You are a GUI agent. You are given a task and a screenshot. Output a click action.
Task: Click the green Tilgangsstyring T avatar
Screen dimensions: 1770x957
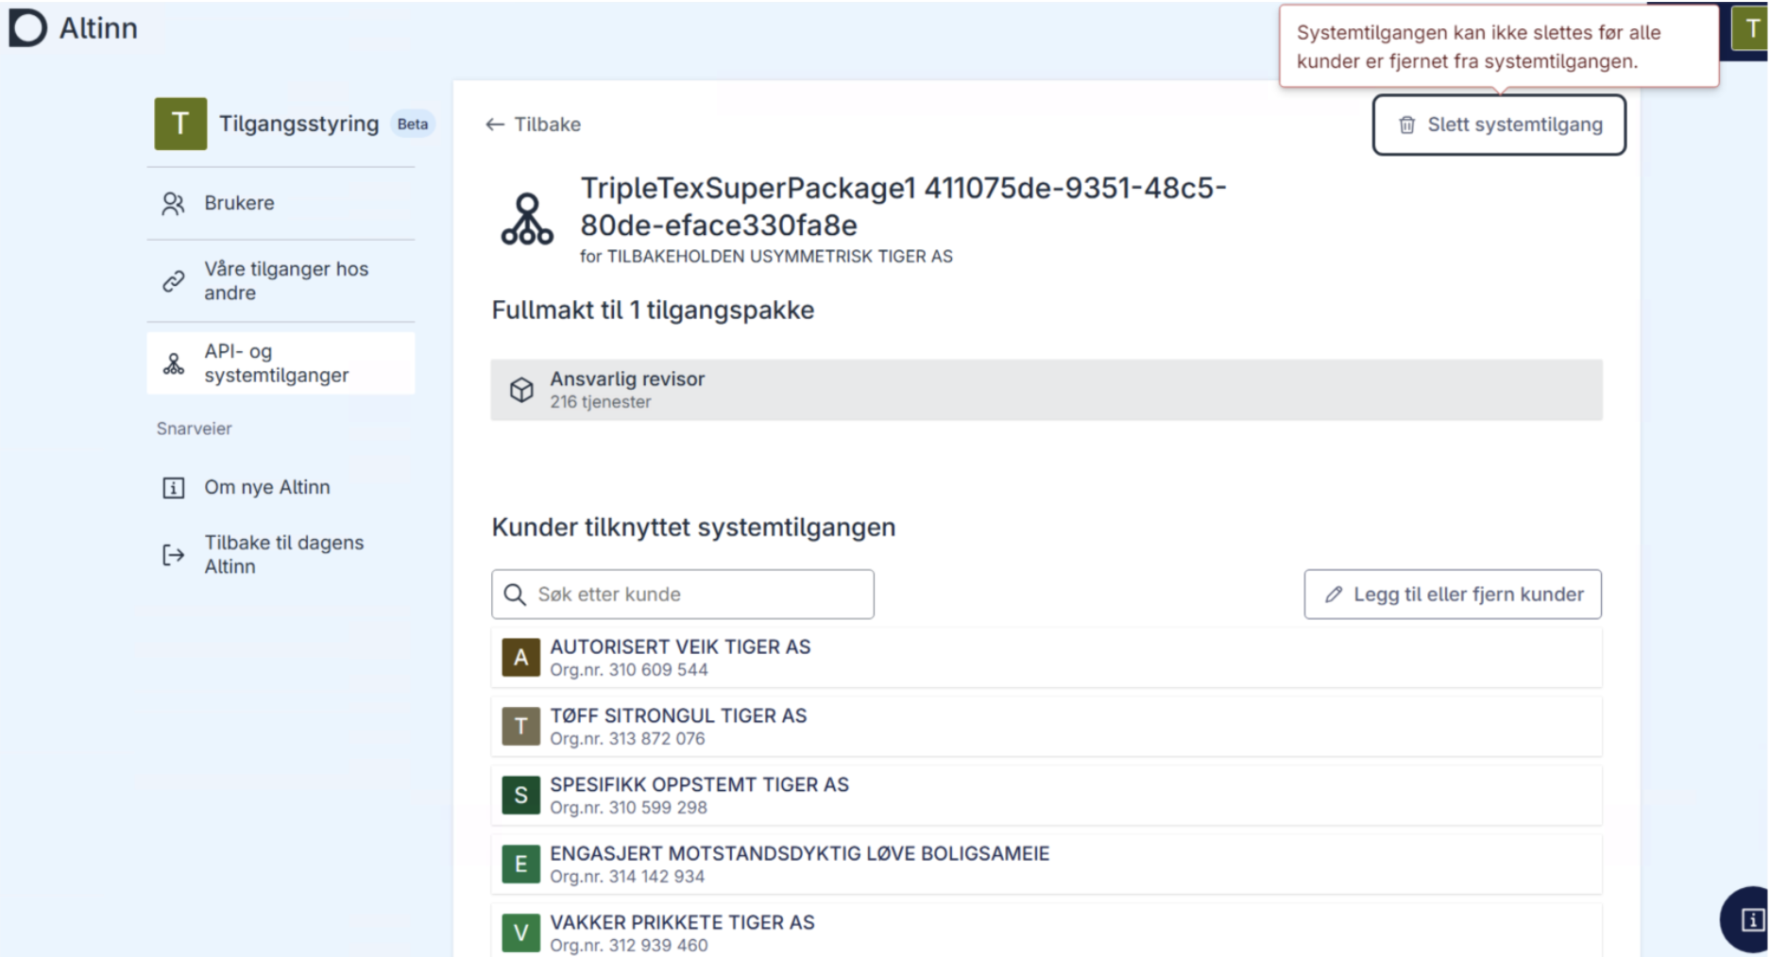click(180, 124)
